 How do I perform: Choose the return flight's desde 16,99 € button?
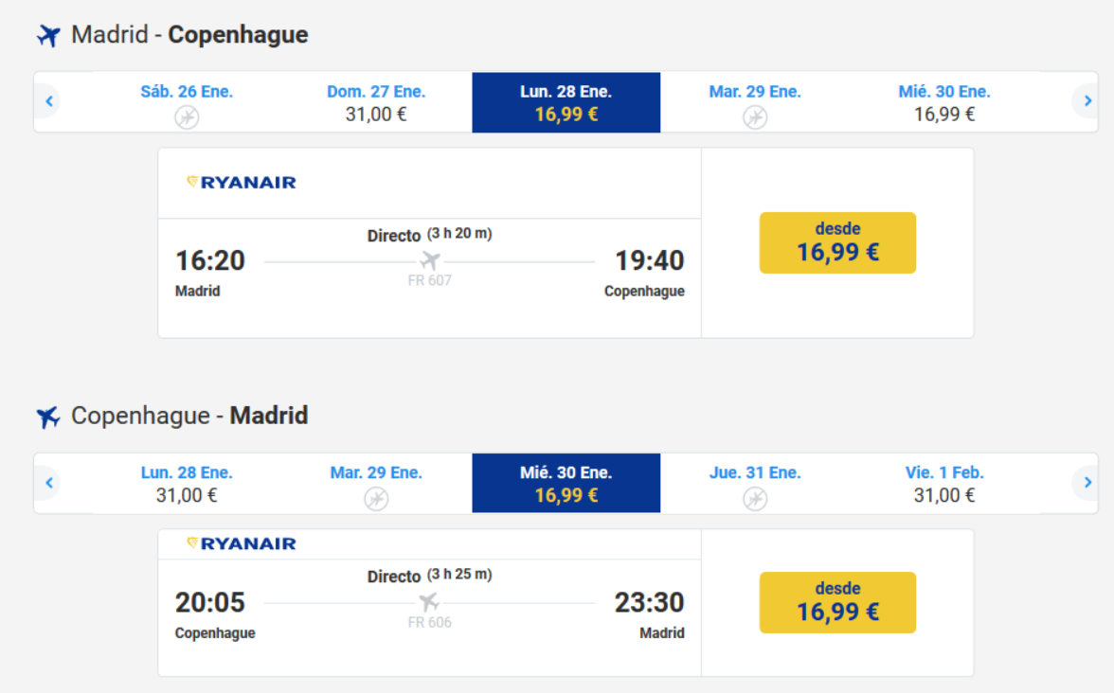pyautogui.click(x=837, y=602)
